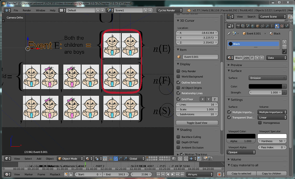The image size is (295, 179).
Task: Open the Font data tab (F icon)
Action: tap(272, 26)
